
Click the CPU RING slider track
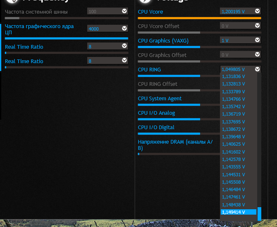[169, 76]
